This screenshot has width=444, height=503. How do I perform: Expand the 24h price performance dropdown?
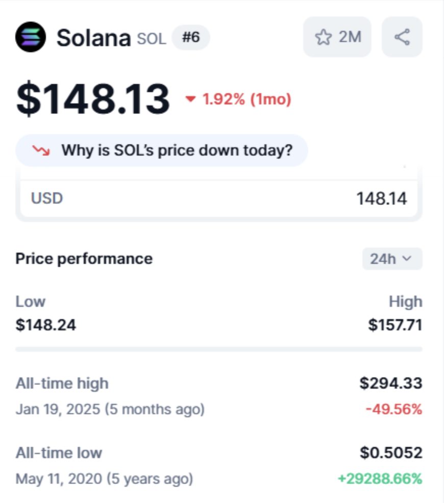click(x=392, y=259)
